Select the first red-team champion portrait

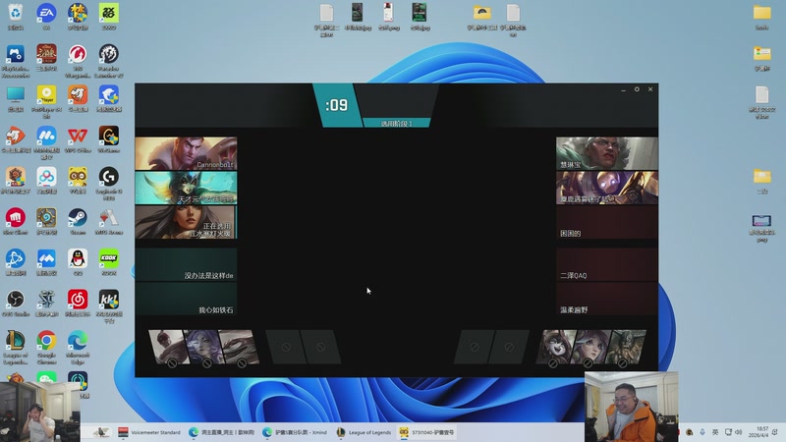606,153
